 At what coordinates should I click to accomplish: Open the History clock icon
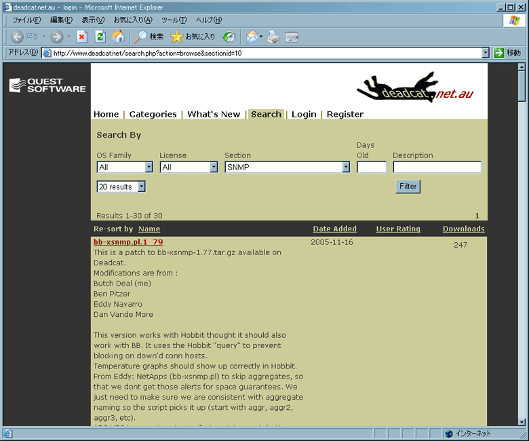229,37
